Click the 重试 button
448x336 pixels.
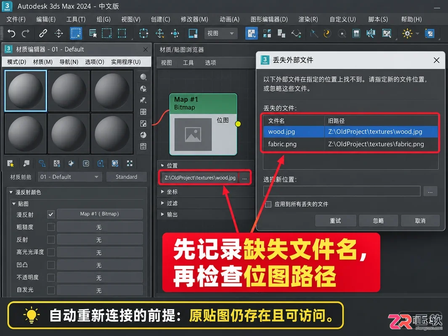pyautogui.click(x=335, y=221)
